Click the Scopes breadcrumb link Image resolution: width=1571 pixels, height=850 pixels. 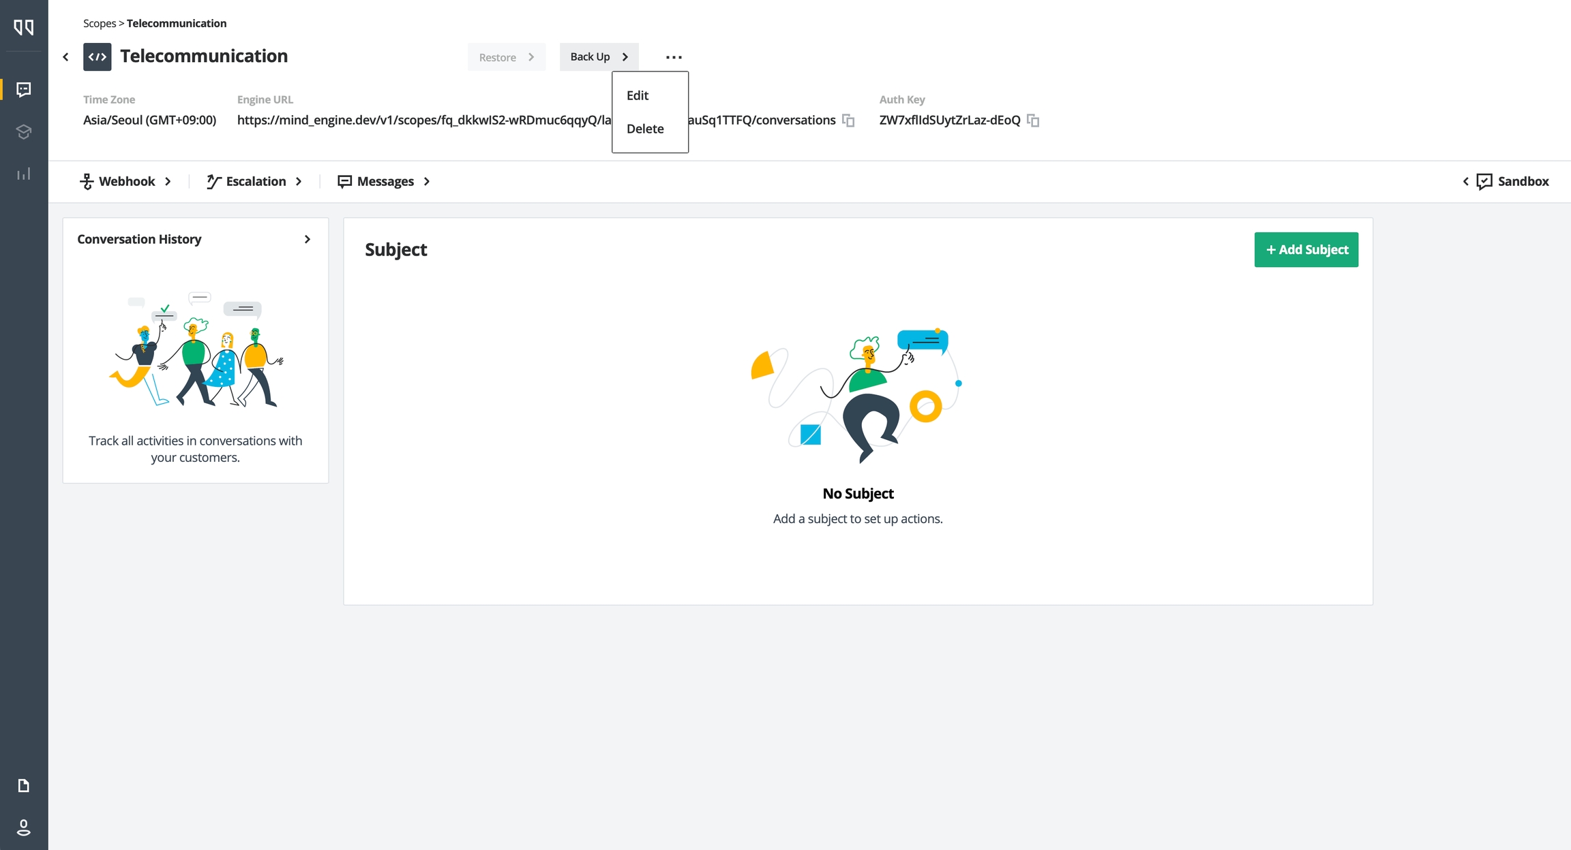pyautogui.click(x=100, y=23)
